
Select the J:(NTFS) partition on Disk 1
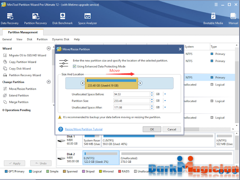point(225,140)
